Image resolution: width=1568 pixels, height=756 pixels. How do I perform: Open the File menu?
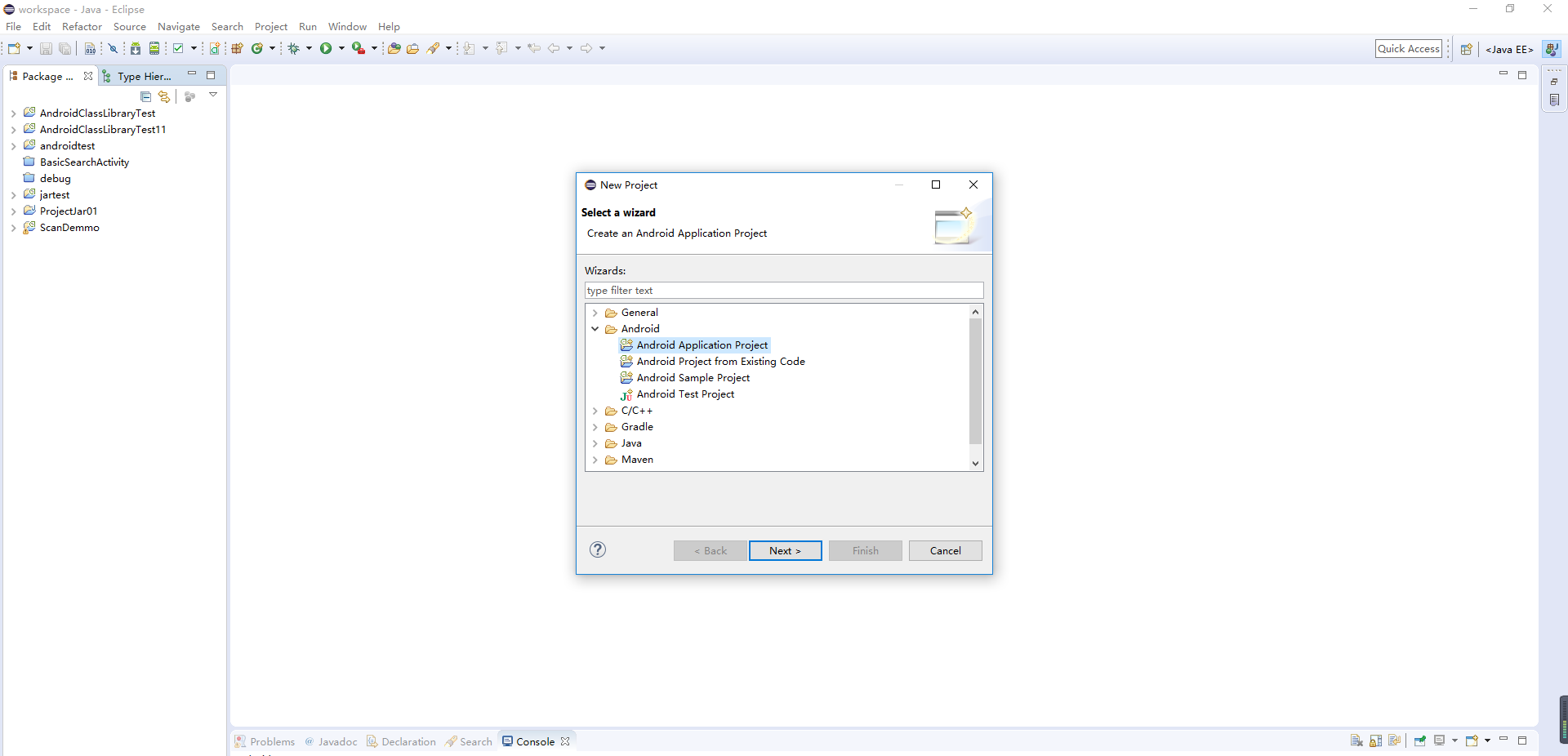[14, 27]
